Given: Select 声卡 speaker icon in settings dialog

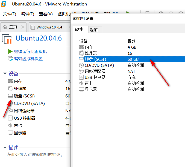Looking at the screenshot, I should (x=81, y=83).
